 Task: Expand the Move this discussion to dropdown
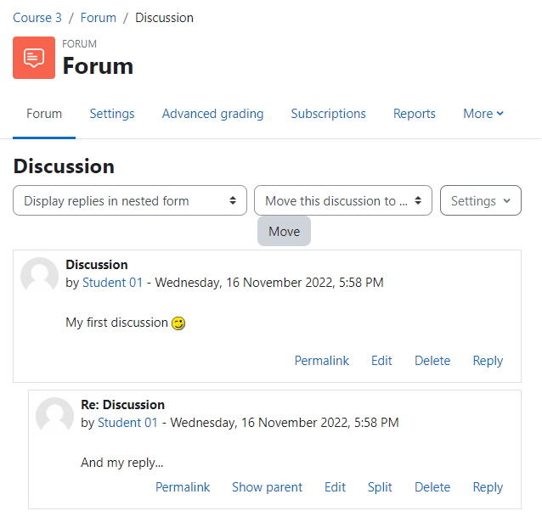tap(343, 200)
